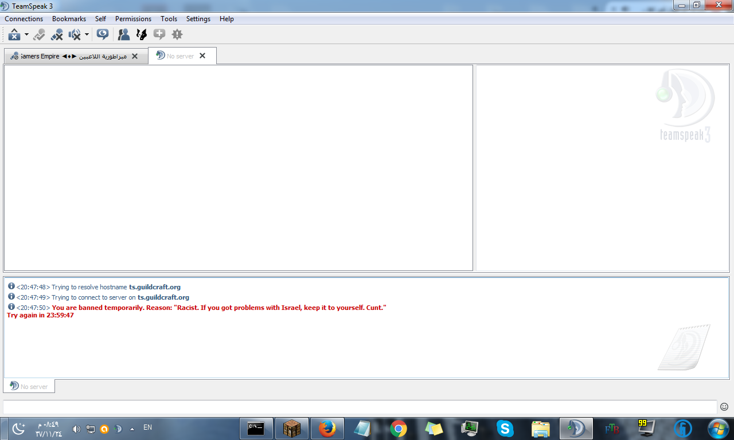Click the grey plus speech-bubble icon
Viewport: 734px width, 440px height.
click(x=159, y=34)
